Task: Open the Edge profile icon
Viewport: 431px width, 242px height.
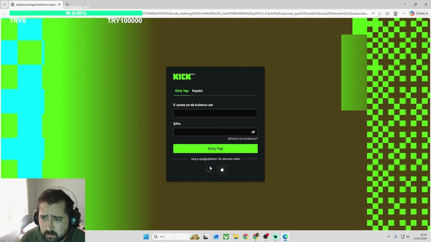Action: (x=395, y=13)
